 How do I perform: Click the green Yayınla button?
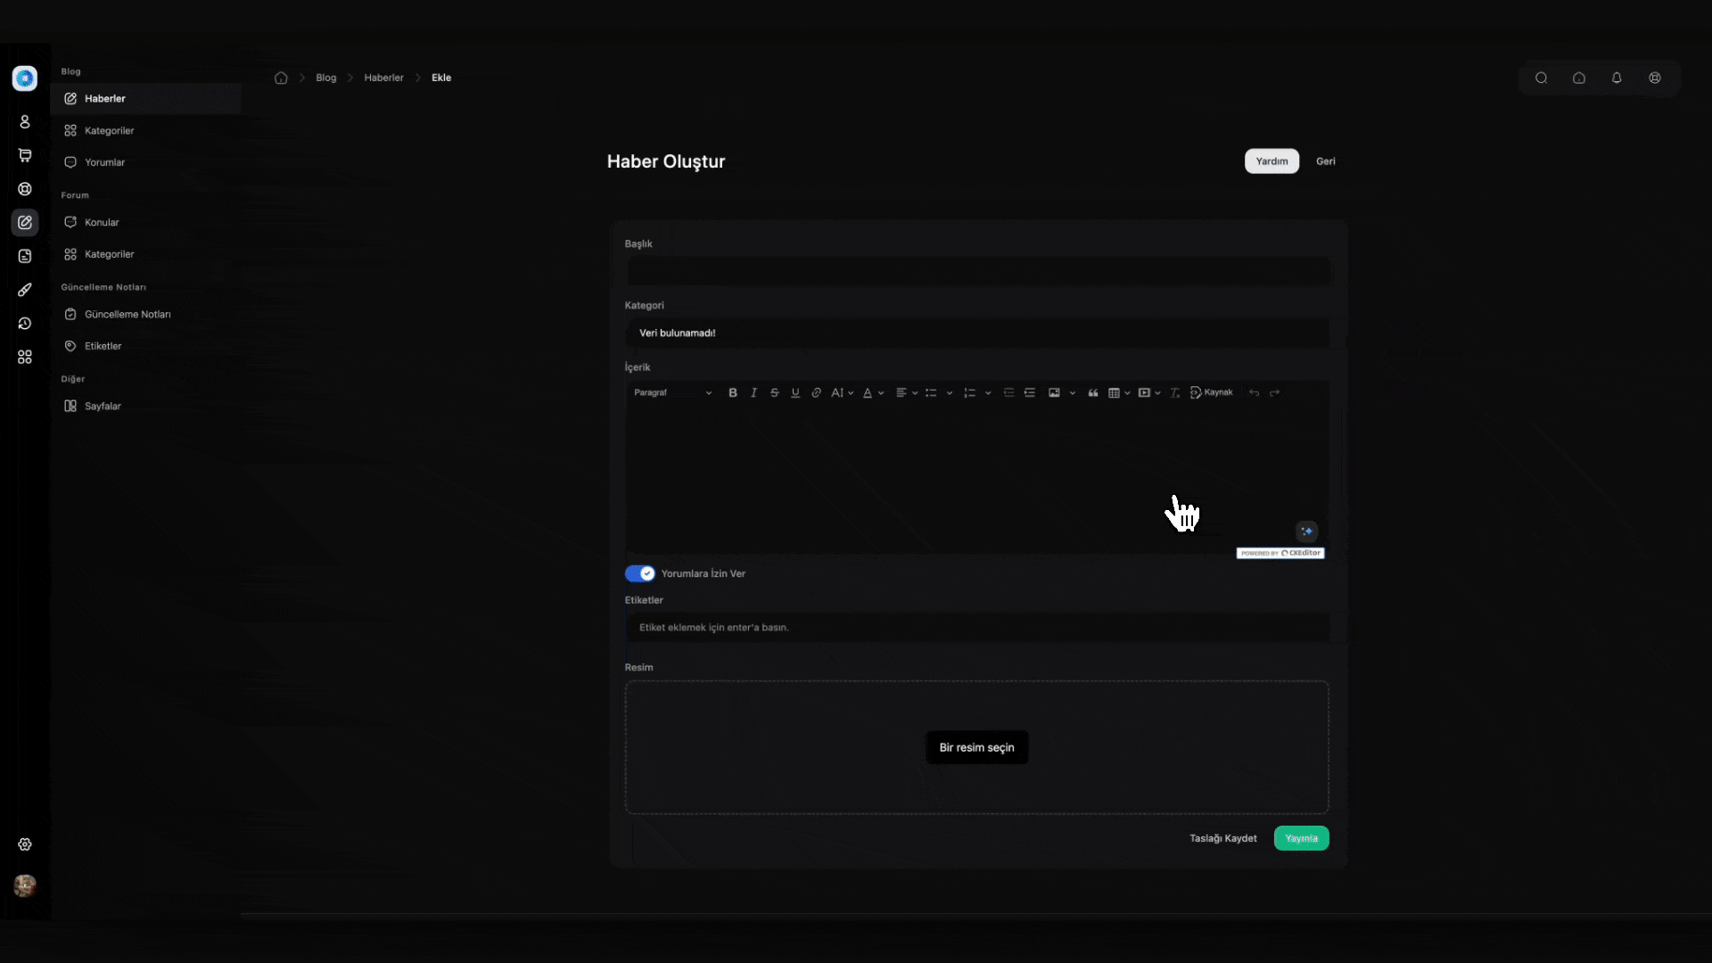(1301, 838)
